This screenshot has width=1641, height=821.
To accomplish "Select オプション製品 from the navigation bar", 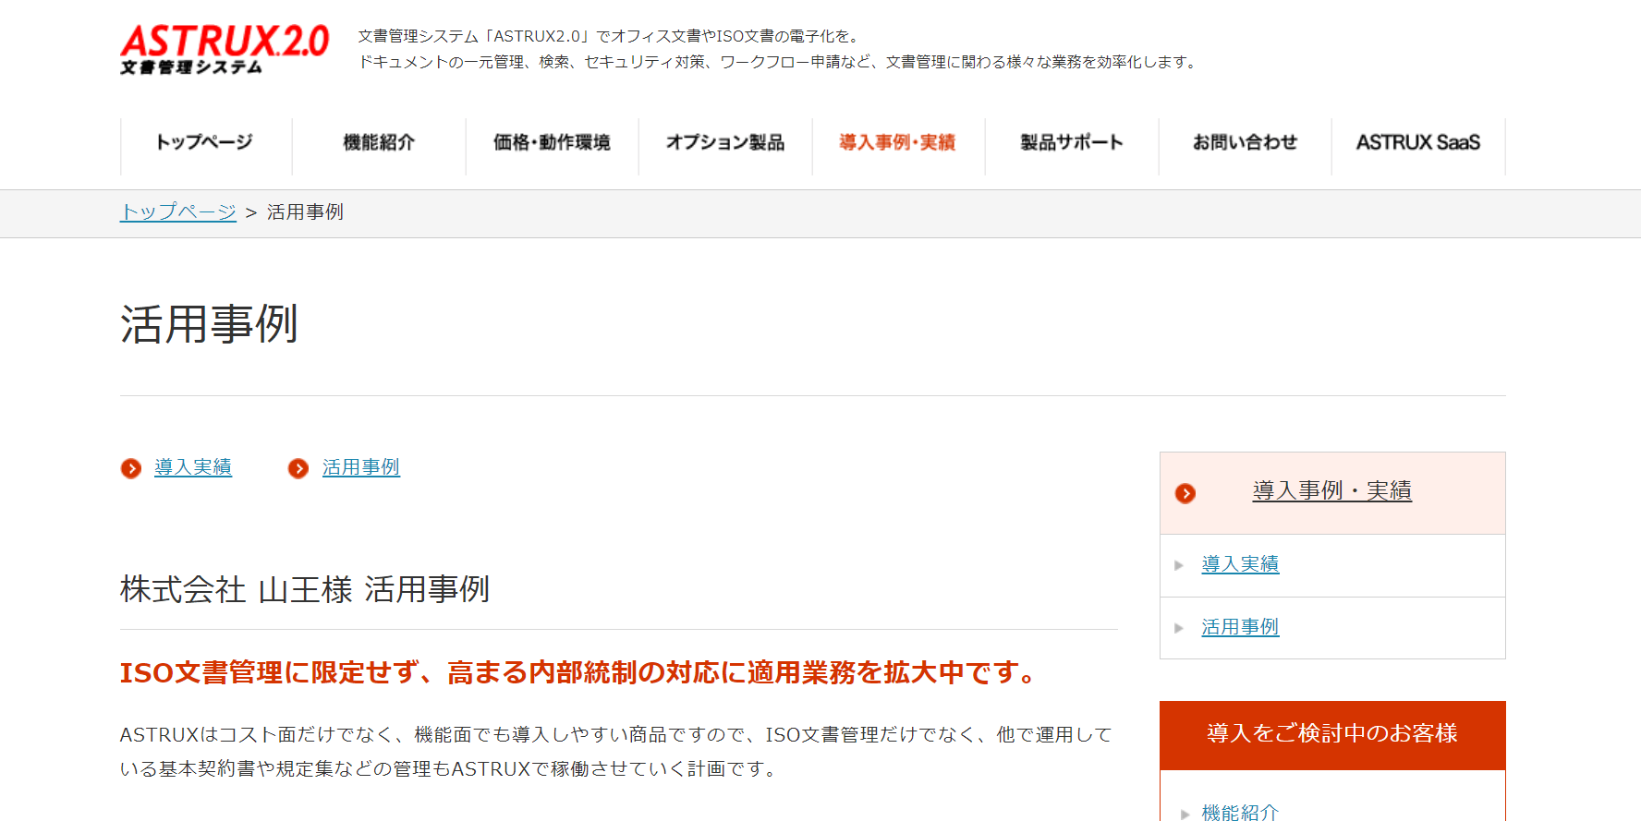I will coord(725,143).
